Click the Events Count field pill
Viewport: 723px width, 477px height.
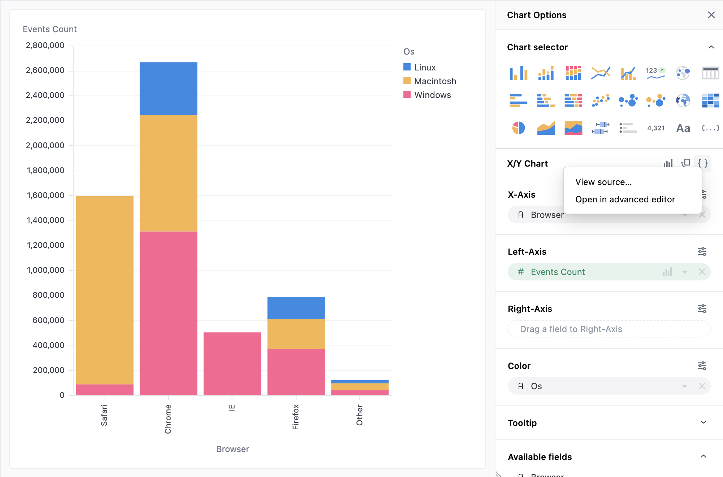pyautogui.click(x=609, y=272)
